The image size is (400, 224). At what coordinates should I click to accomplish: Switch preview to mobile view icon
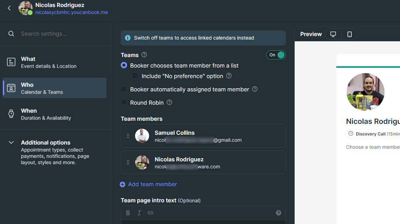(349, 34)
